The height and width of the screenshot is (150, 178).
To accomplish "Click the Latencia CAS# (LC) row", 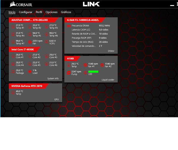I will coord(90,30).
